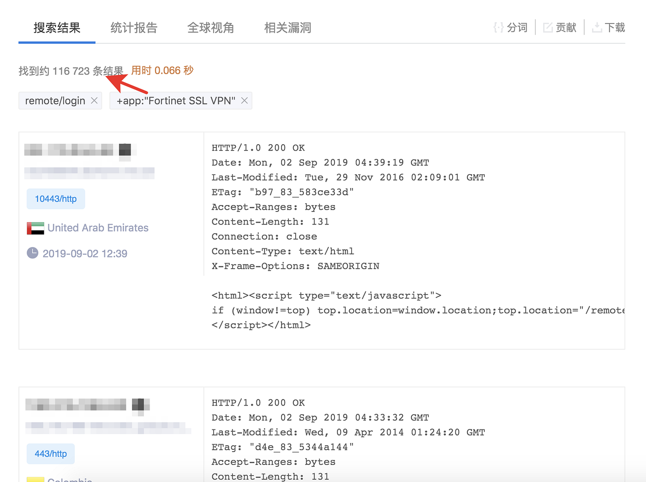Click the ETag "d4e_83_5344a144" line
646x482 pixels.
coord(282,447)
